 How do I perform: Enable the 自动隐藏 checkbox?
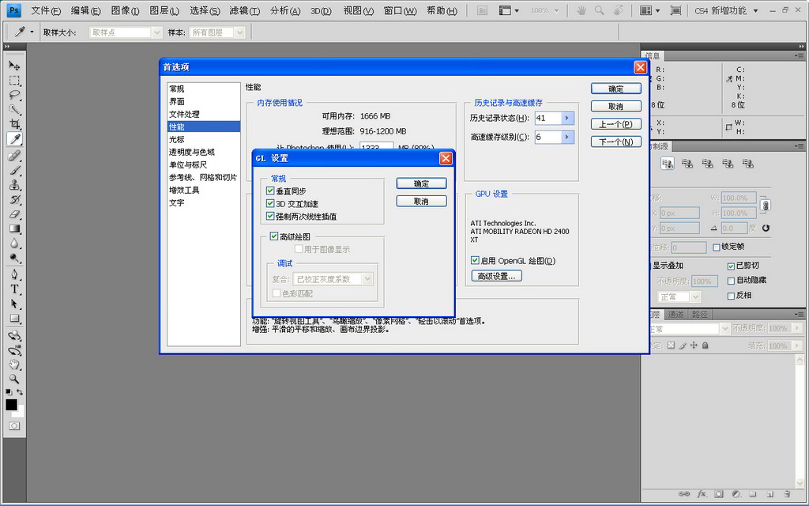[731, 281]
